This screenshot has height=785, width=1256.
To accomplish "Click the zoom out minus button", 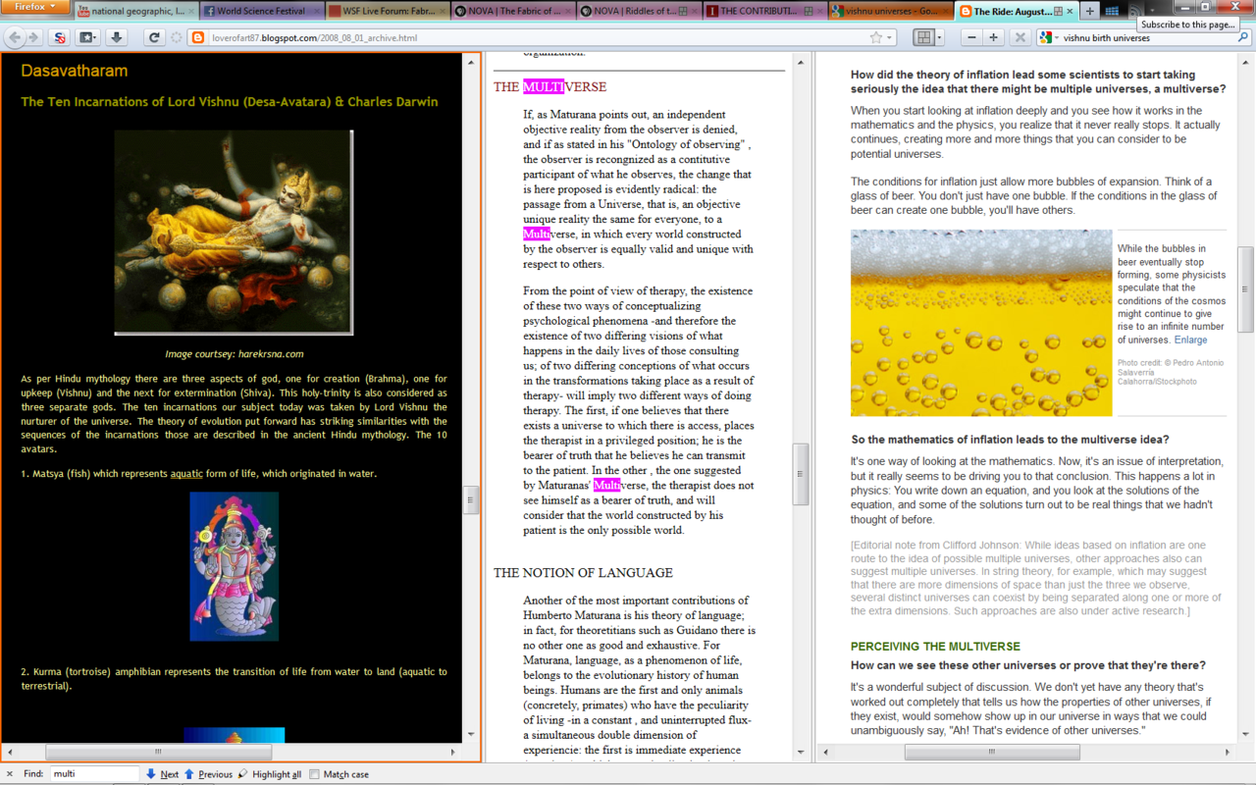I will pos(971,37).
